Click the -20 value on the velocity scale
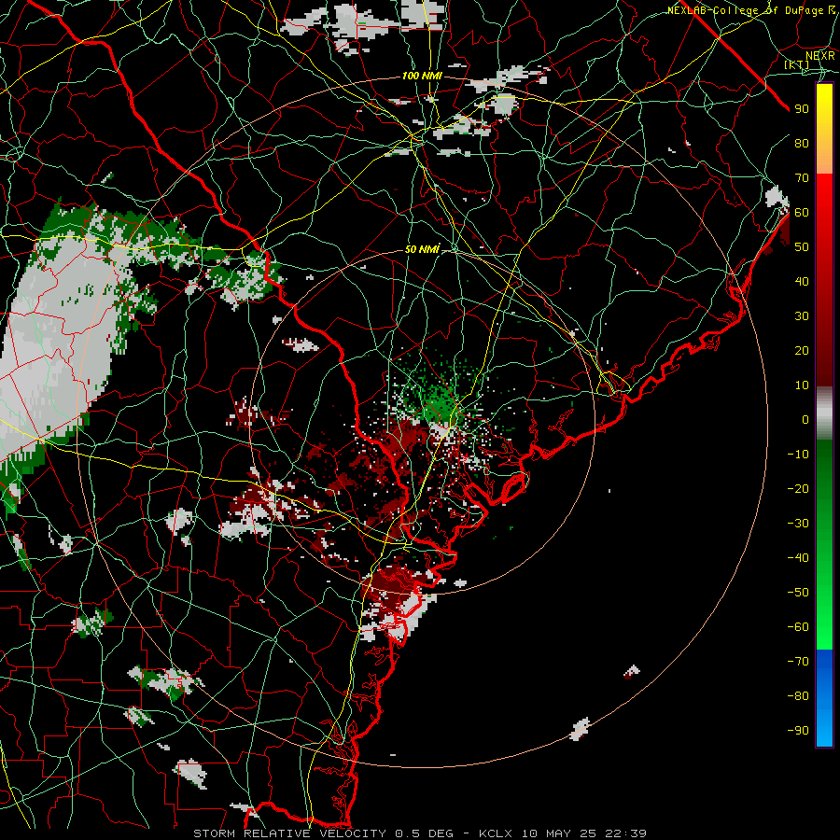 point(798,489)
